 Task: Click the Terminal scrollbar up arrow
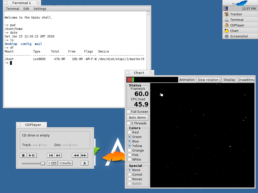click(x=148, y=13)
